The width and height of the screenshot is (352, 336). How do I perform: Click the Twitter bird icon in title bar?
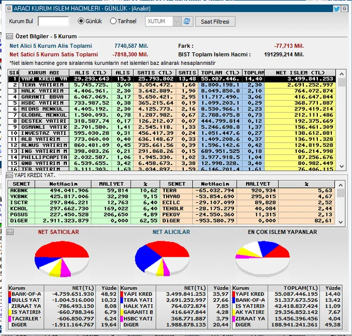point(336,9)
